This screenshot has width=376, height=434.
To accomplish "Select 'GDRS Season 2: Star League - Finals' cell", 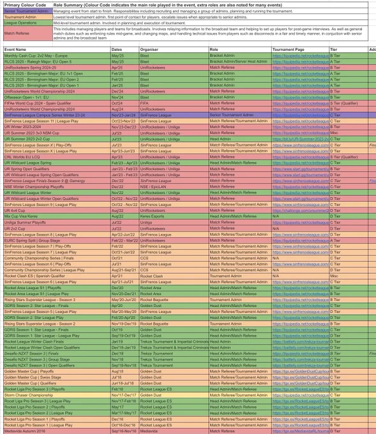I will [x=57, y=306].
